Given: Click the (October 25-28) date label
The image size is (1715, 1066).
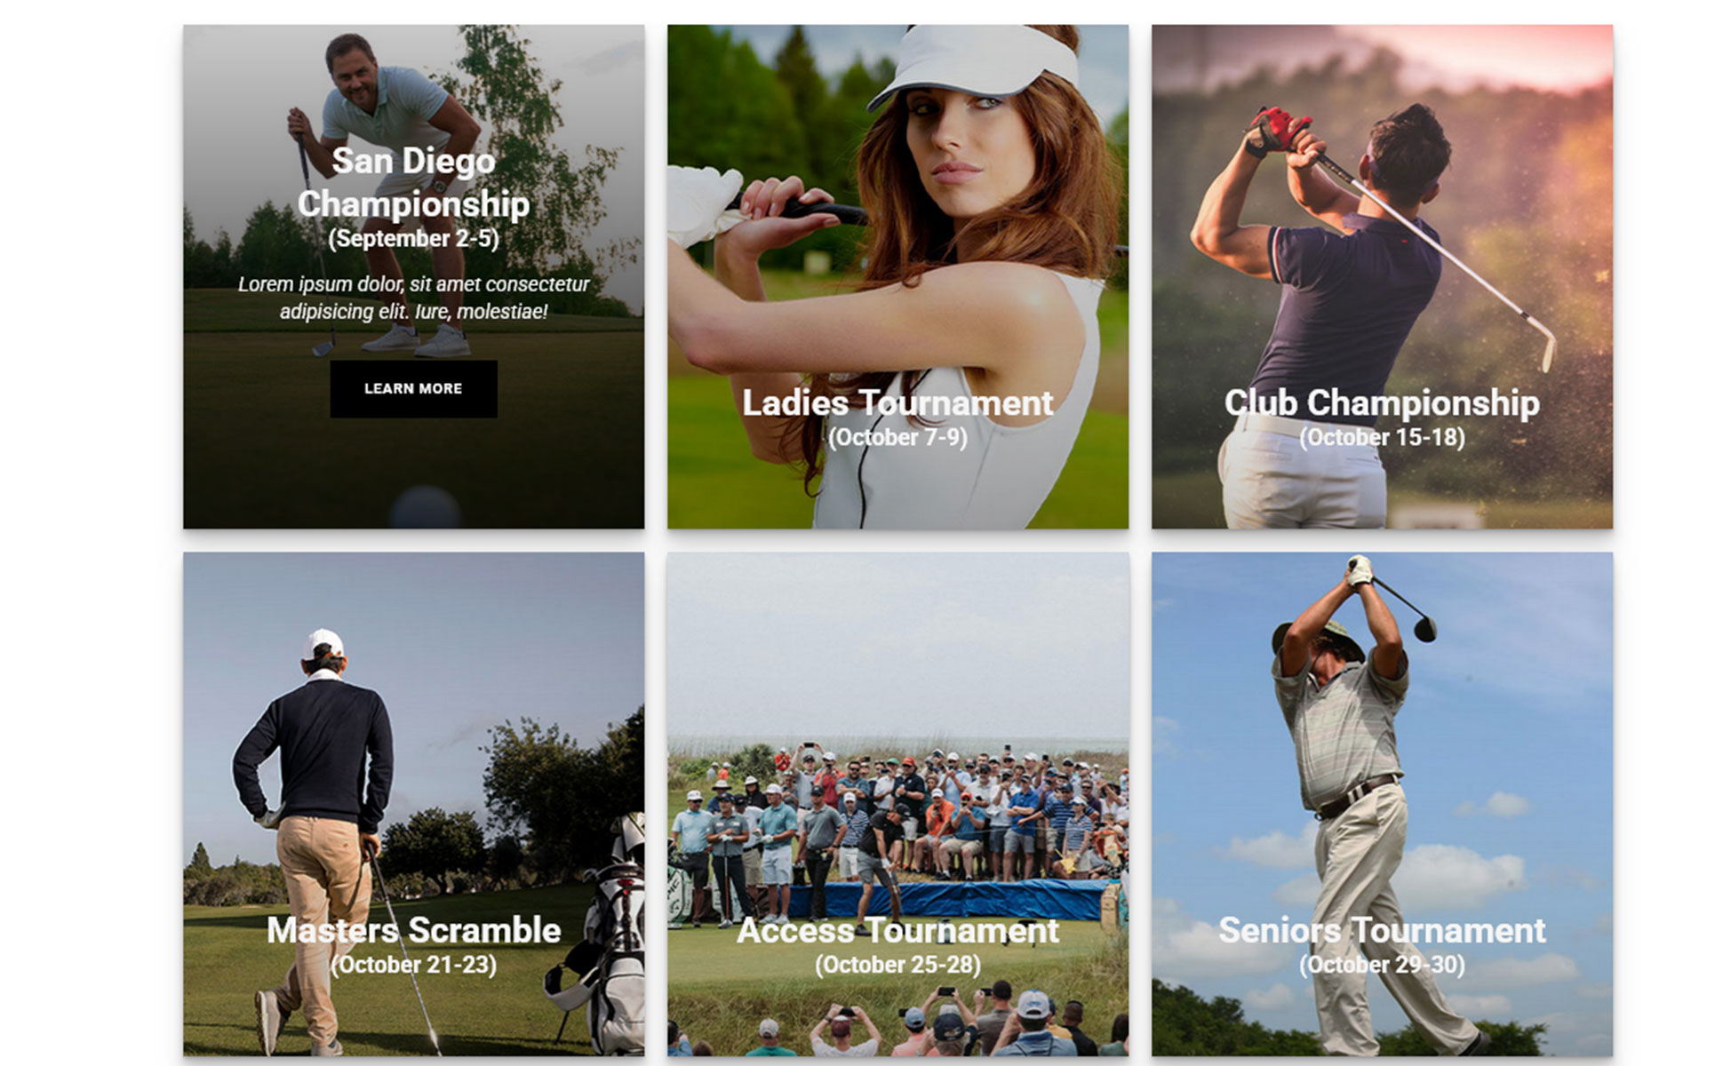Looking at the screenshot, I should pos(897,965).
